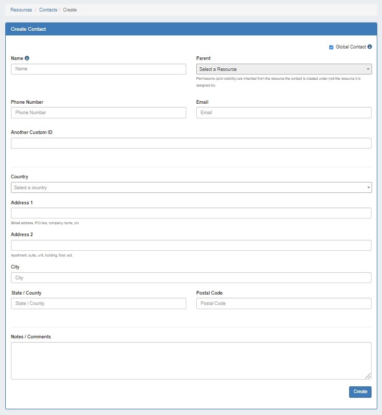Click into the Phone Number field
The width and height of the screenshot is (382, 415).
98,113
